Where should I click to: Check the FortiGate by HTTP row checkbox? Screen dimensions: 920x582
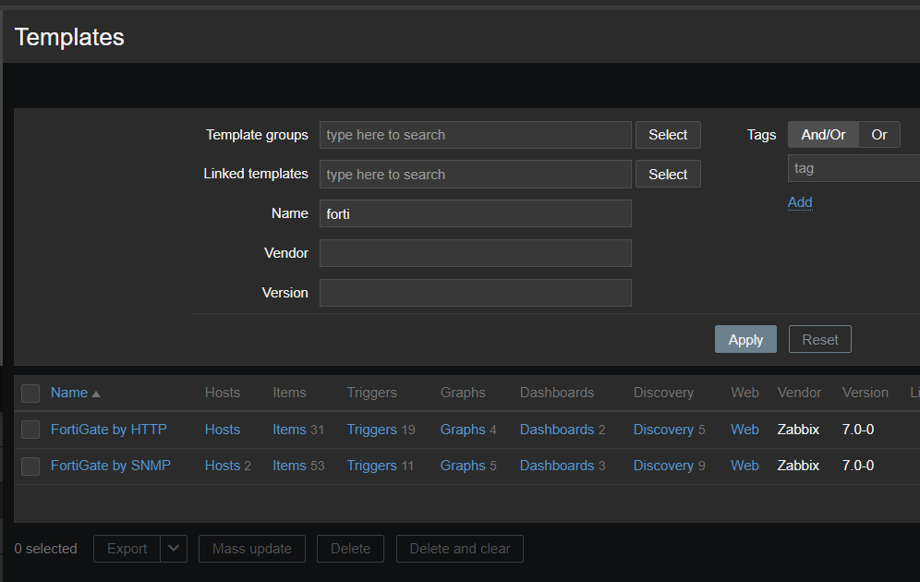[30, 430]
